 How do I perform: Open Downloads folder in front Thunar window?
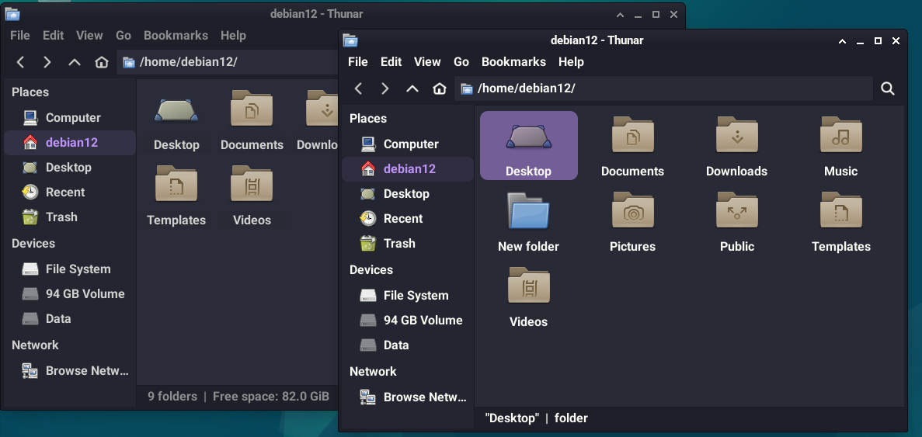(x=736, y=145)
